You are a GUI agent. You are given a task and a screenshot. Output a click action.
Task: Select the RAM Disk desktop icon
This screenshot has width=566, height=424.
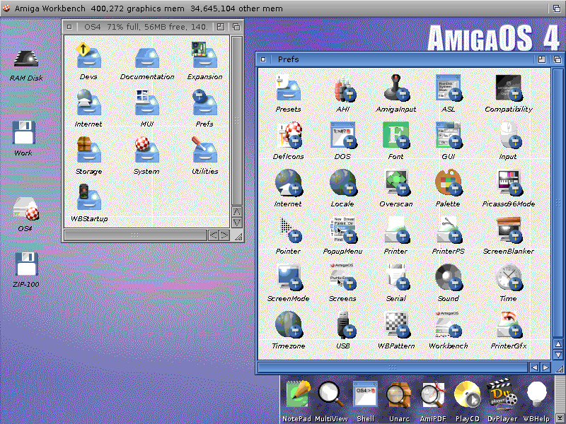pyautogui.click(x=26, y=59)
